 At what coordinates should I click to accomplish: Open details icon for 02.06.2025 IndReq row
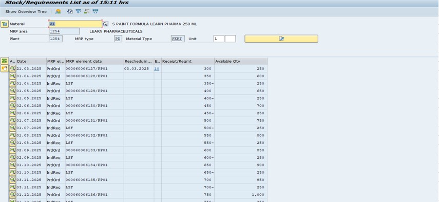tap(13, 113)
